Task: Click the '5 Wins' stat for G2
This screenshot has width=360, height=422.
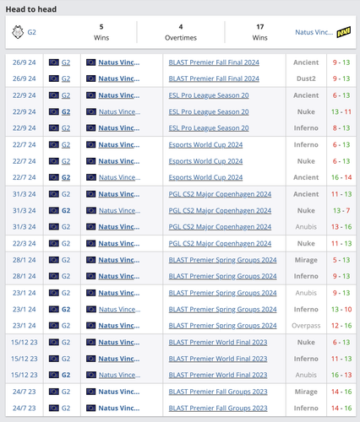Action: 101,32
